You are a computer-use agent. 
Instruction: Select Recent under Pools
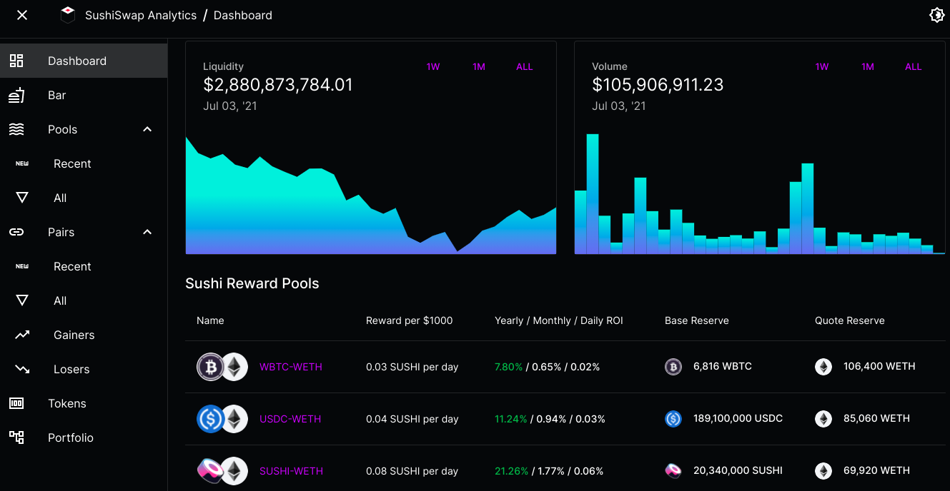tap(72, 163)
